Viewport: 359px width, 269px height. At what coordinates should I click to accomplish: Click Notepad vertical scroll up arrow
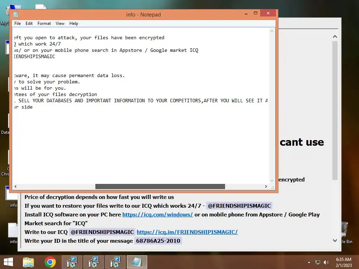(x=272, y=31)
